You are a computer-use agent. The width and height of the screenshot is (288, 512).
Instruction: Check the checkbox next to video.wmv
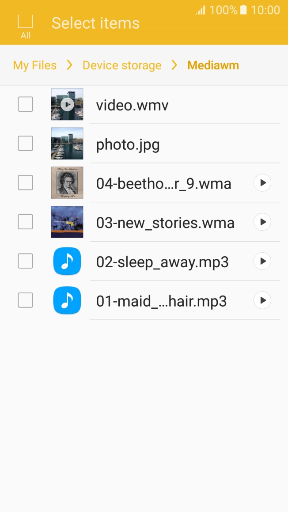pos(25,104)
